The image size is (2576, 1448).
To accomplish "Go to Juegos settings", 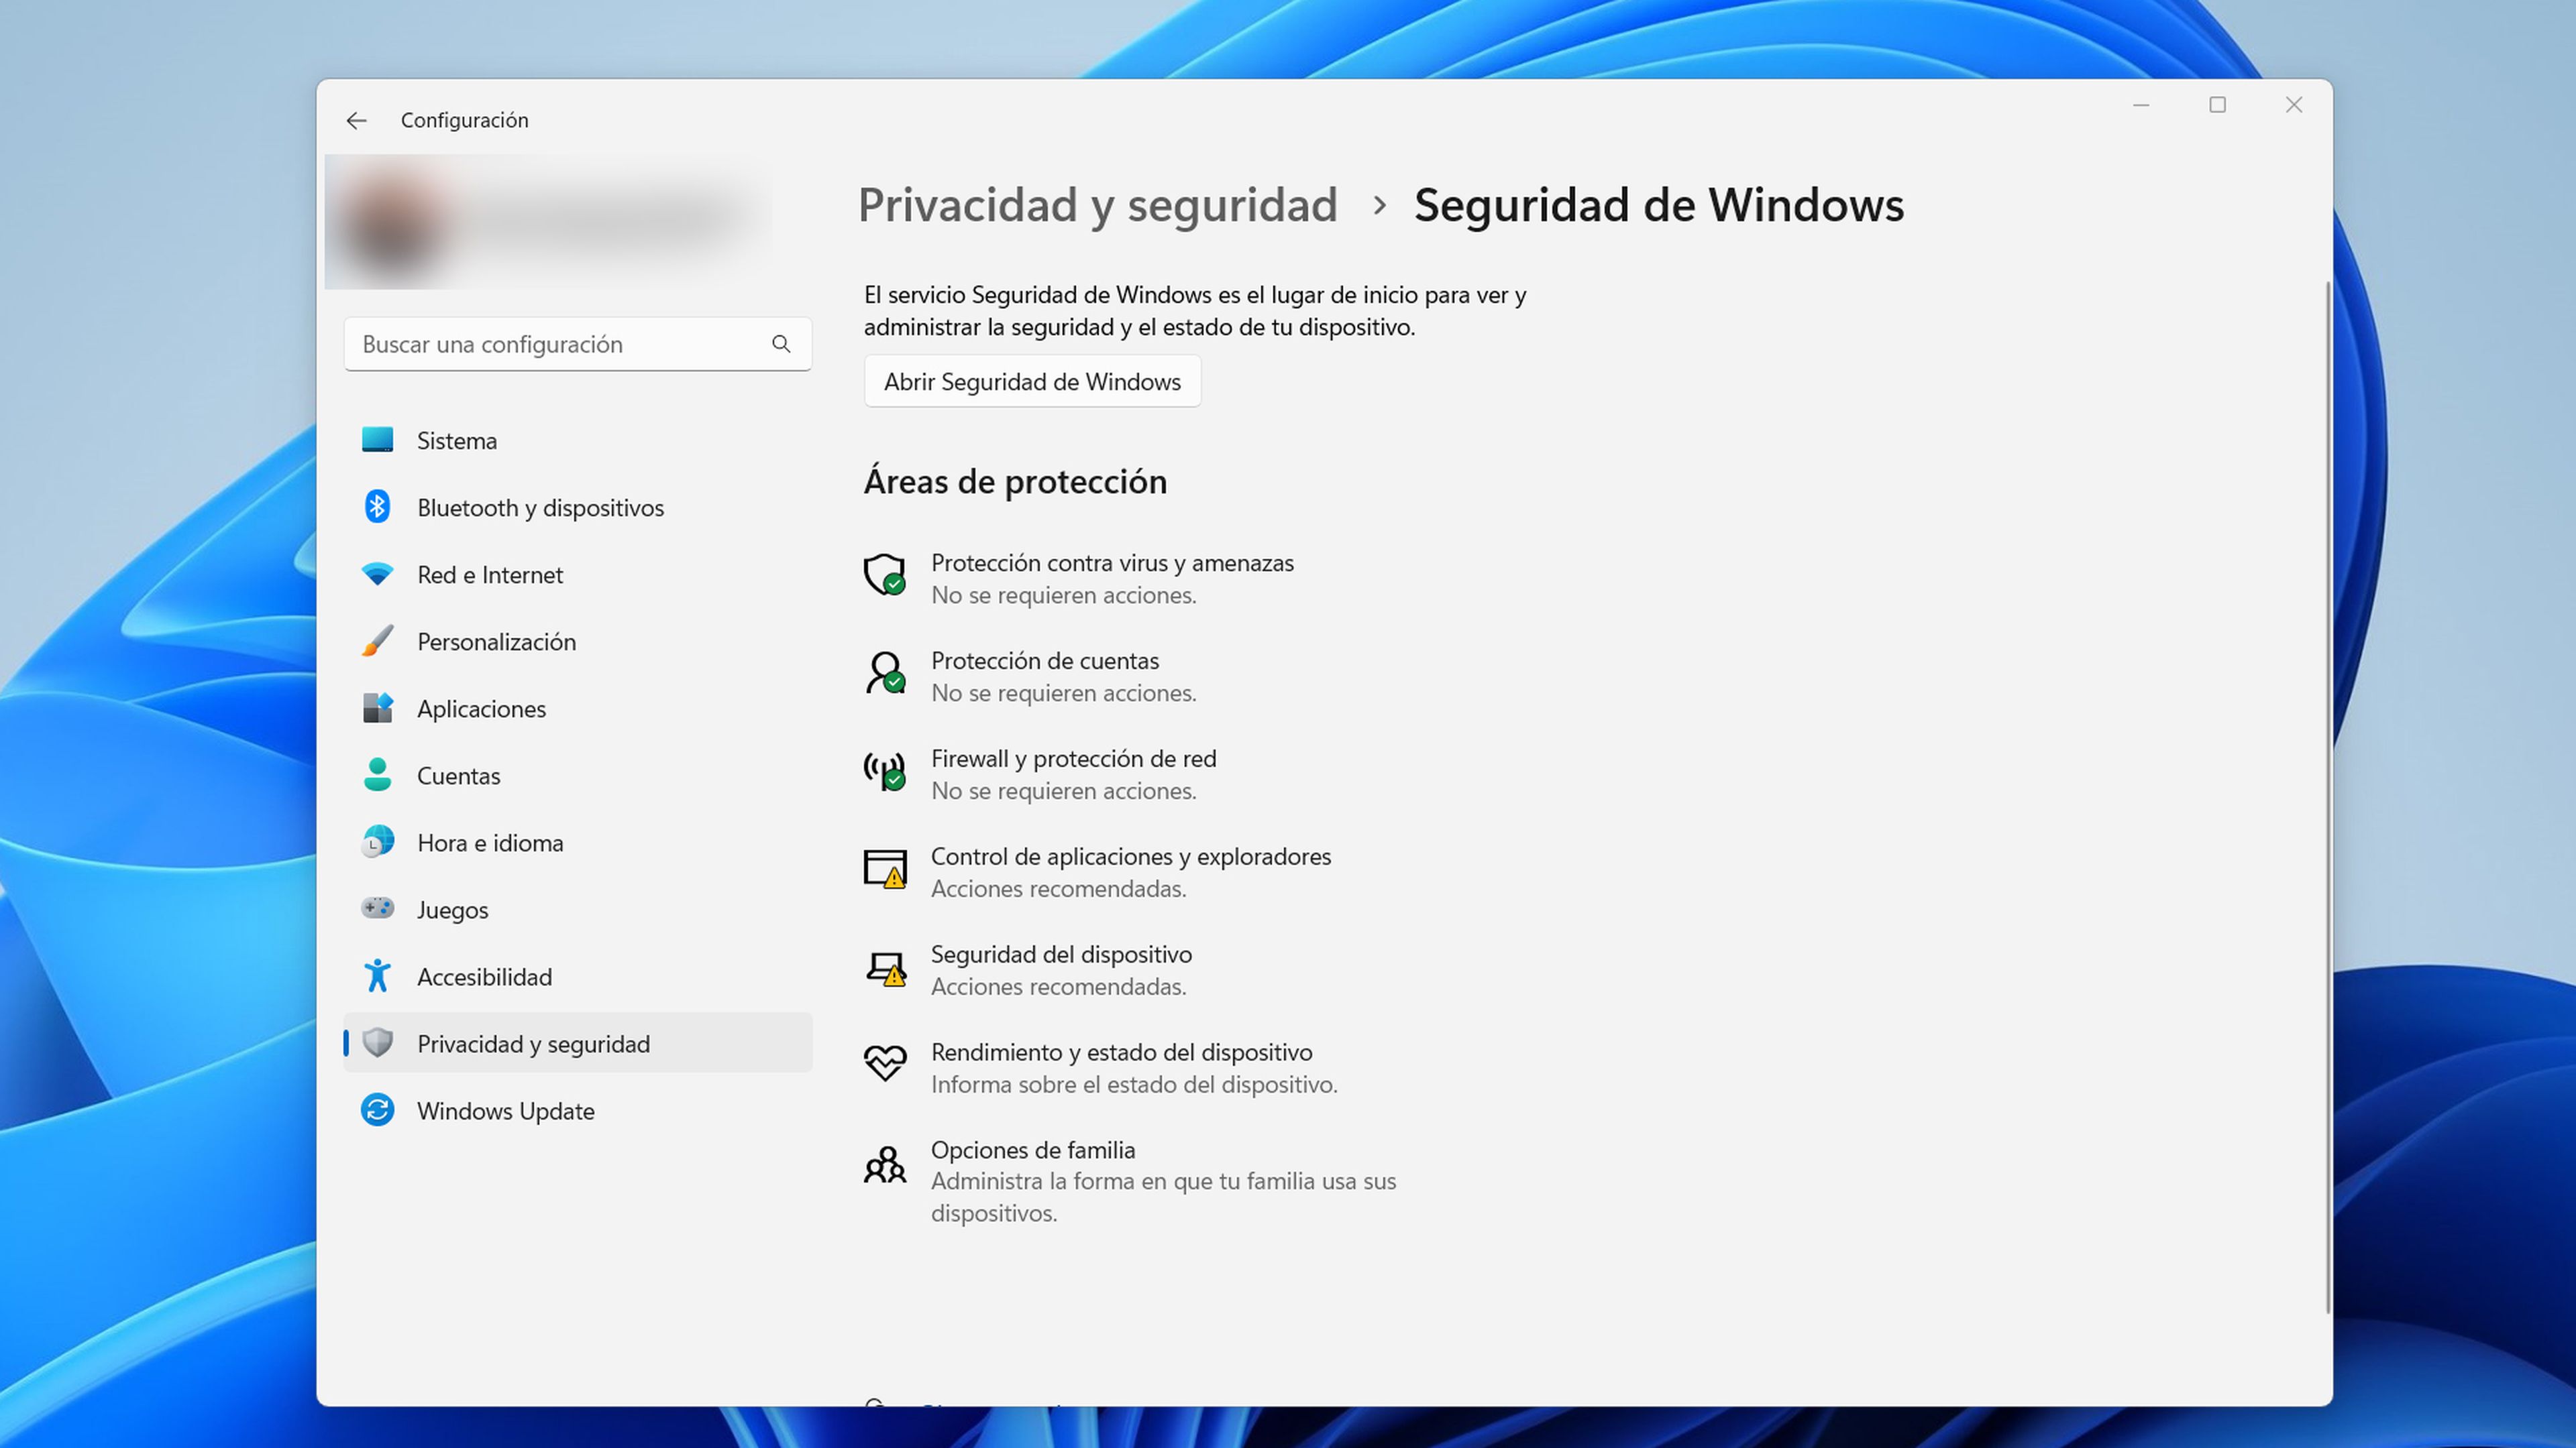I will click(577, 910).
